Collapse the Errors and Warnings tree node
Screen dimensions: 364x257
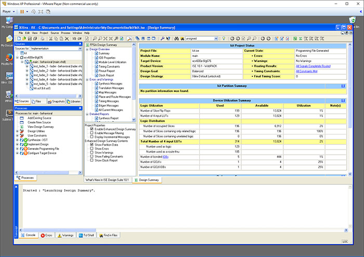87,79
